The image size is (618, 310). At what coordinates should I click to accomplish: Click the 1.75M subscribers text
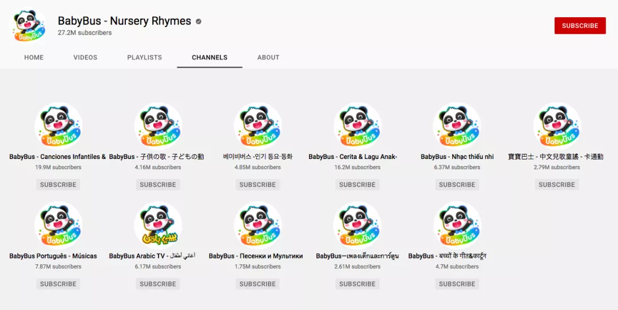click(x=257, y=267)
